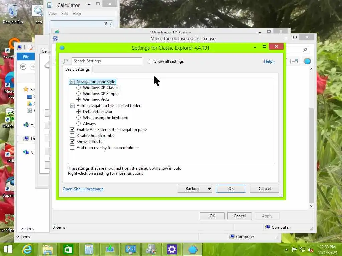
Task: Click the Calculator window title icon
Action: [50, 5]
